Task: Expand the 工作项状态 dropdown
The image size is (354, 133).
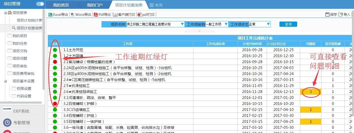Action: point(268,24)
